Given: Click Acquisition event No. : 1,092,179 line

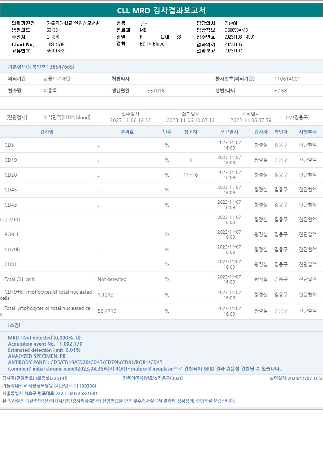Looking at the screenshot, I should pyautogui.click(x=45, y=344).
